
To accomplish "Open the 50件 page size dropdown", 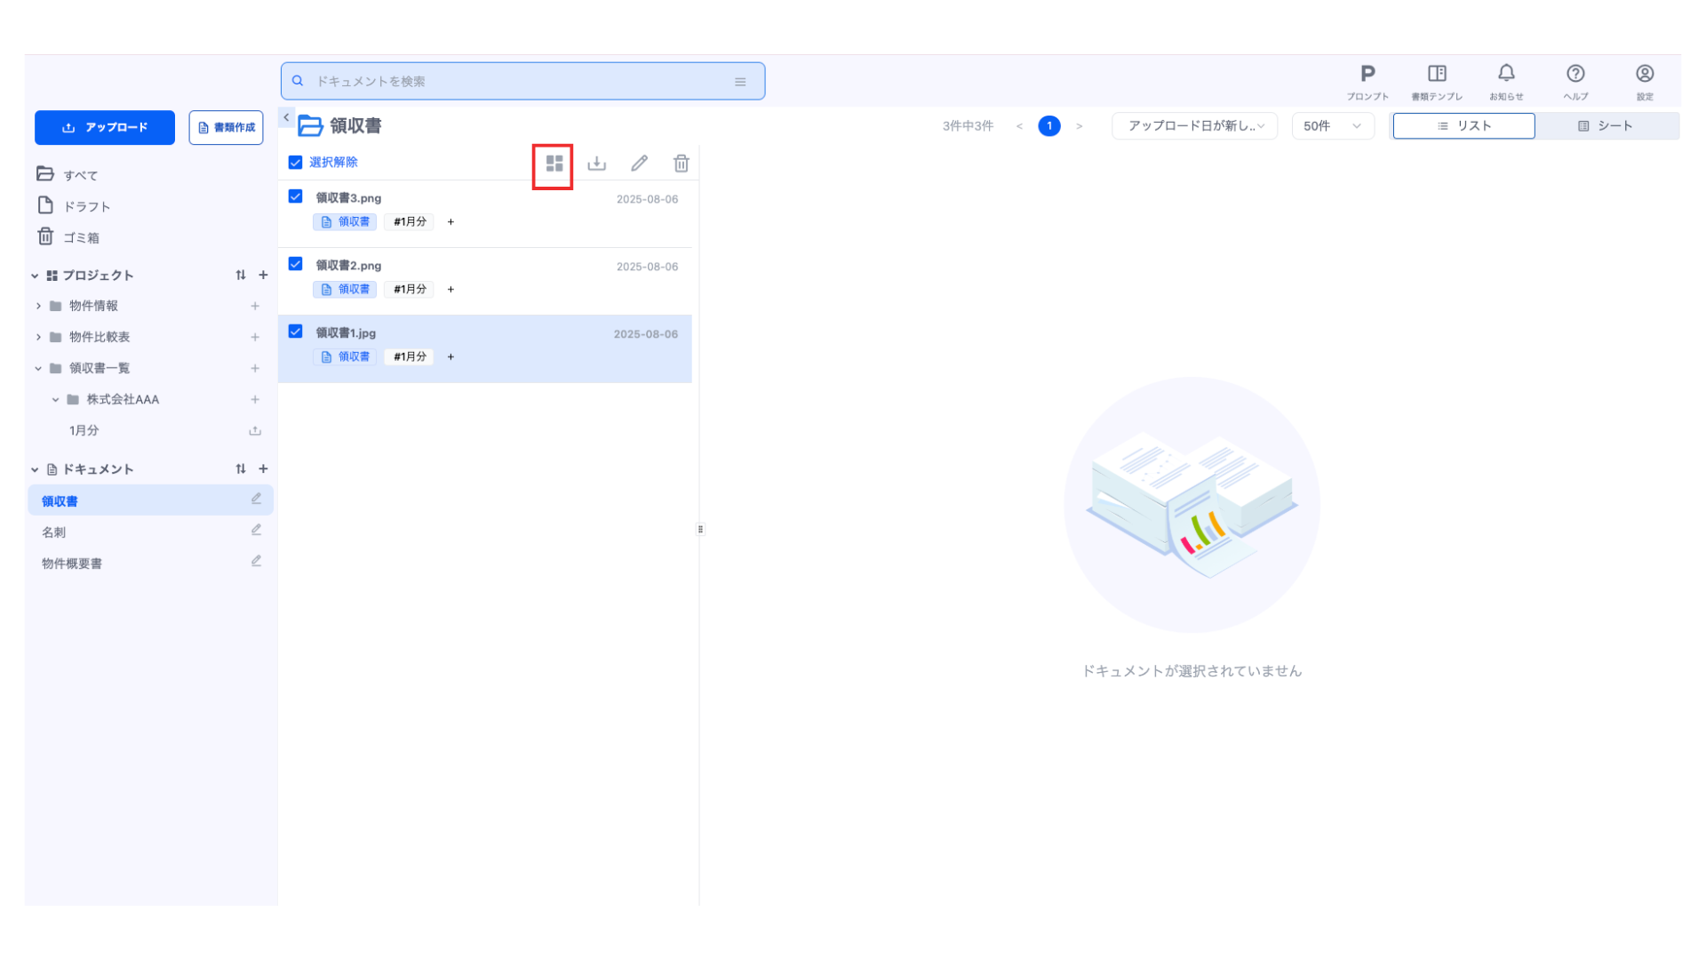I will coord(1332,126).
